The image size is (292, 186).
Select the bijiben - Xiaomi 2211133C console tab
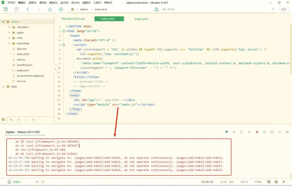(x=23, y=132)
